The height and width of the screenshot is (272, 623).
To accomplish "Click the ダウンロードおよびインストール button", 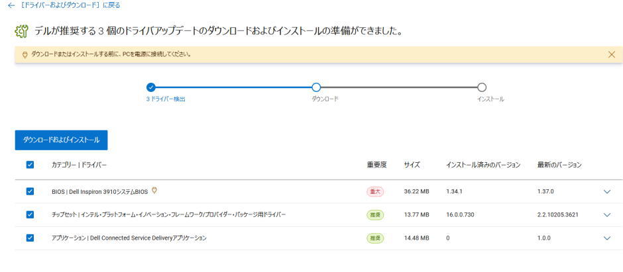I will click(62, 140).
